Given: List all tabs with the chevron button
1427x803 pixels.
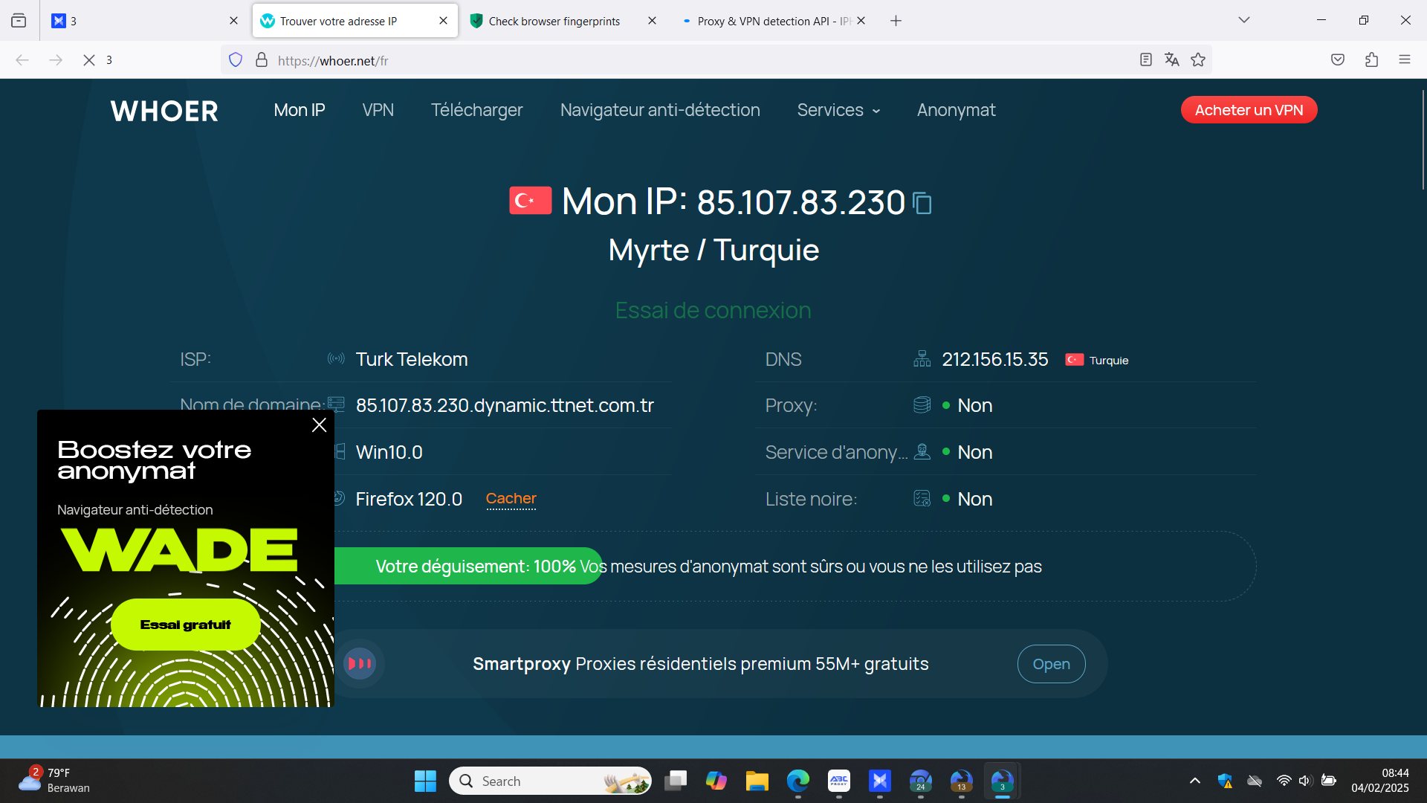Looking at the screenshot, I should click(x=1244, y=20).
